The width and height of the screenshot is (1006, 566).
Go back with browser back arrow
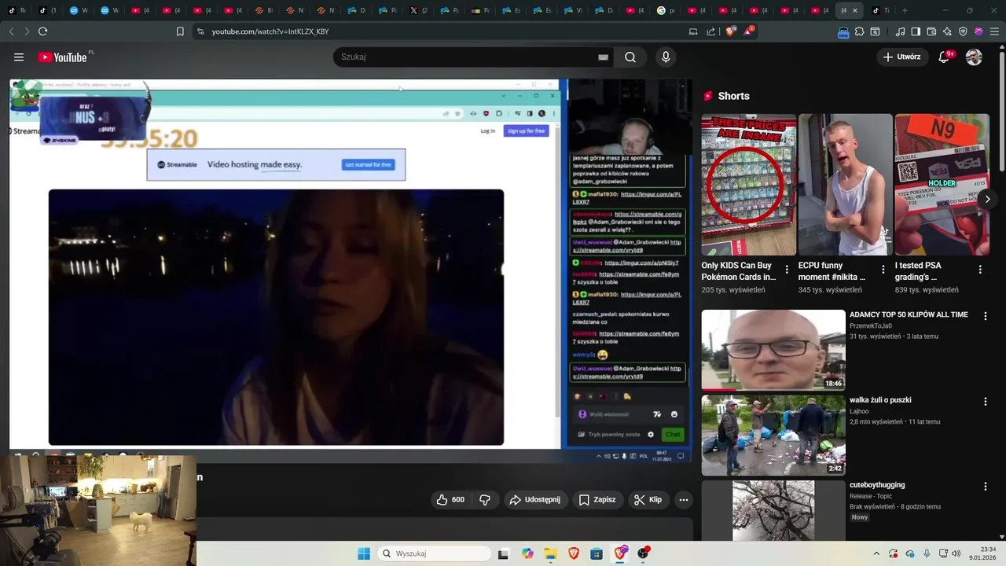pyautogui.click(x=11, y=31)
